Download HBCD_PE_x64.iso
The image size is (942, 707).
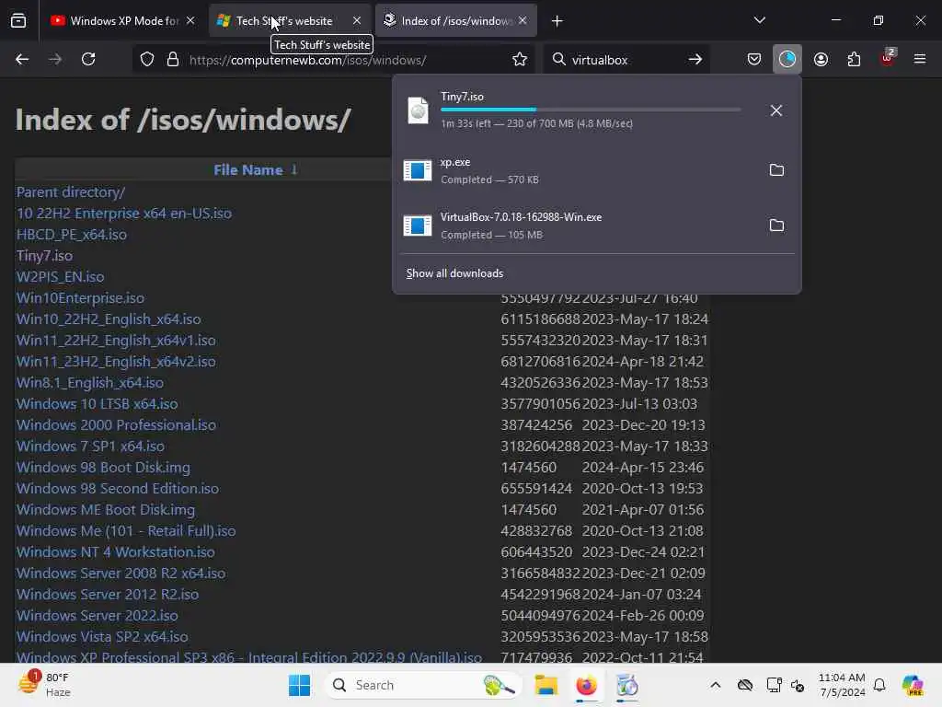coord(72,235)
